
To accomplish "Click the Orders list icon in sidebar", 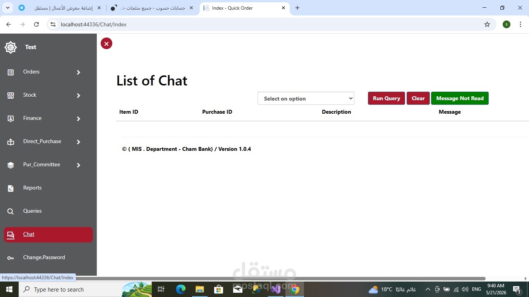I will 11,72.
